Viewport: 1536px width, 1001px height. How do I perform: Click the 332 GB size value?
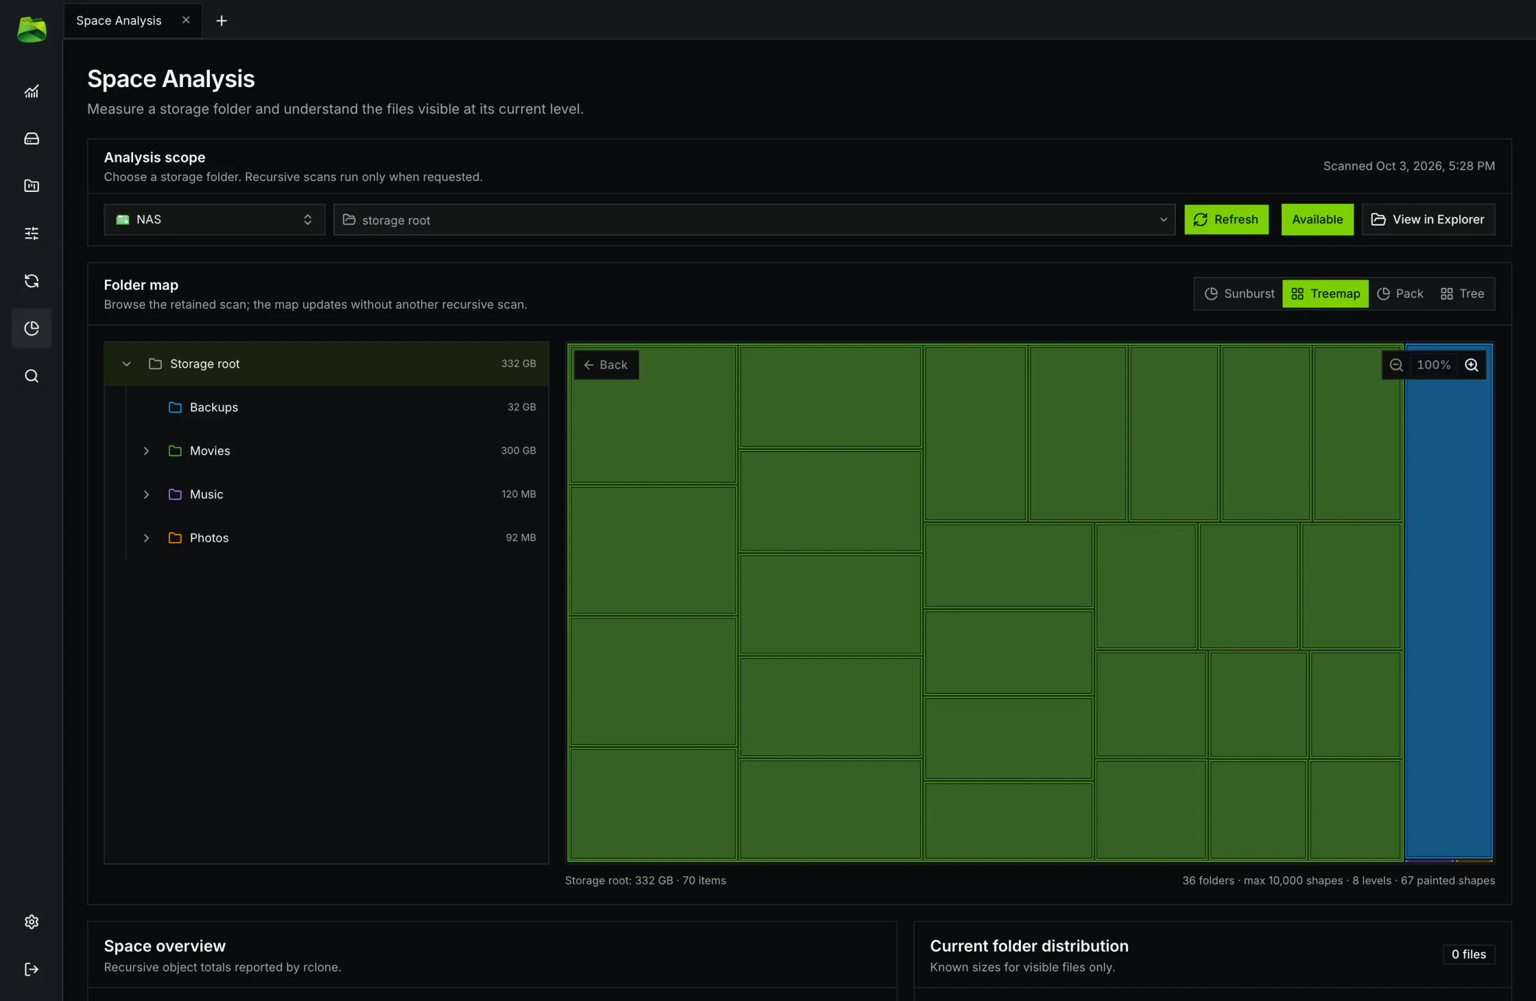(518, 364)
